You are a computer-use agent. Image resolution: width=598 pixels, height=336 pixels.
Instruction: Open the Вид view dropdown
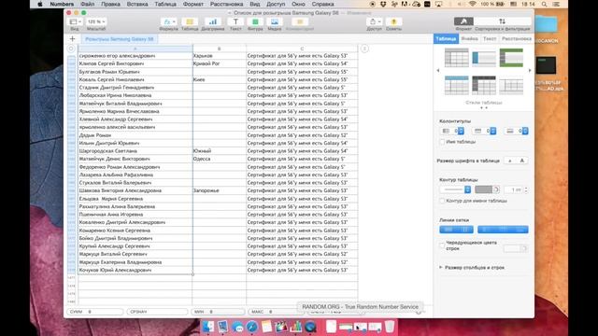[75, 21]
